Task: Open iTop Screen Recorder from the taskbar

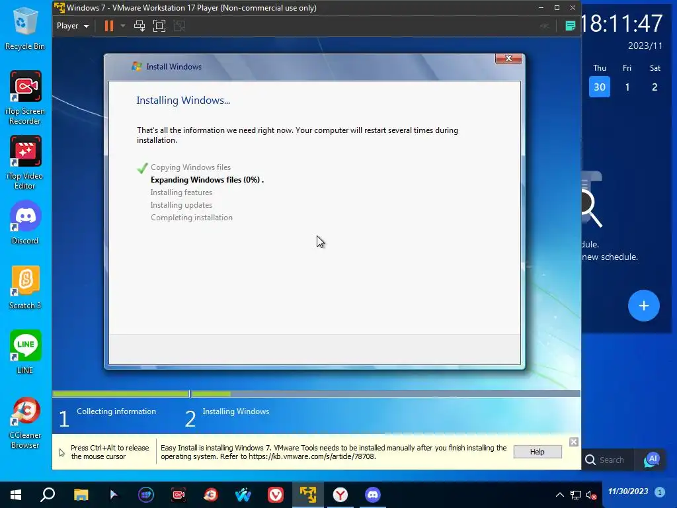Action: tap(179, 495)
